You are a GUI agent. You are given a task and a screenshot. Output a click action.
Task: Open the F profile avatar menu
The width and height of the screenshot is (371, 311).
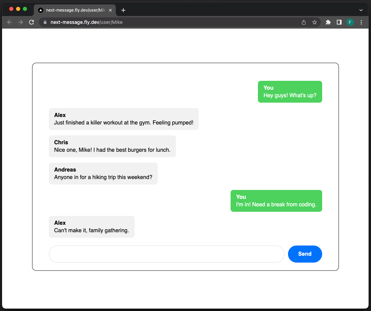pos(350,22)
